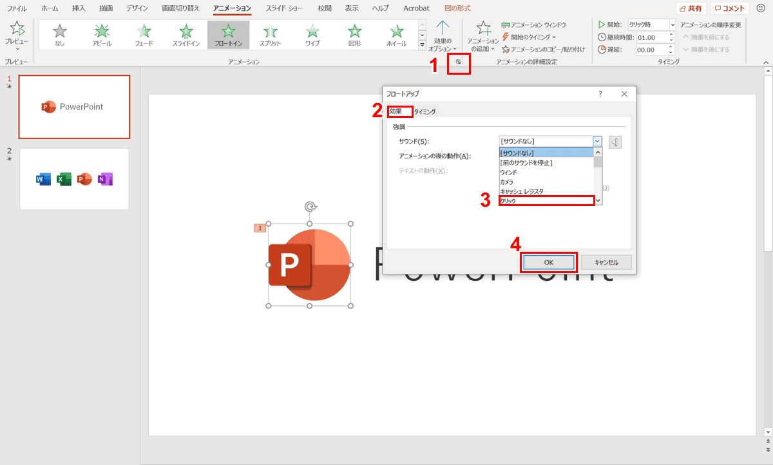The width and height of the screenshot is (773, 465).
Task: Select the スライドイン animation effect
Action: (x=186, y=35)
